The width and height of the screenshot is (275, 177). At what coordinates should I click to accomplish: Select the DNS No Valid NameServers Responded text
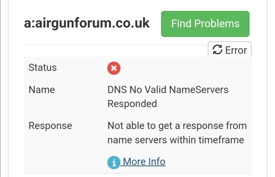[x=168, y=97]
